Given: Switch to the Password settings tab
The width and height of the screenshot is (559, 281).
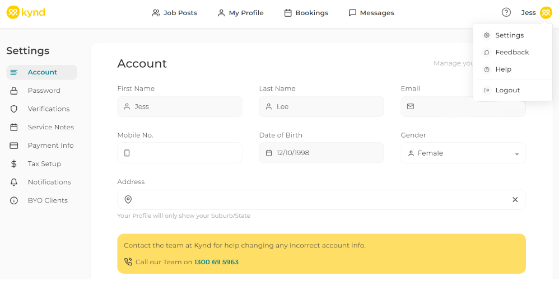Looking at the screenshot, I should click(x=44, y=91).
